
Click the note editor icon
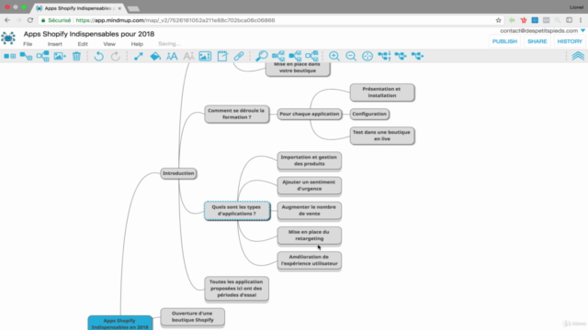tap(222, 56)
